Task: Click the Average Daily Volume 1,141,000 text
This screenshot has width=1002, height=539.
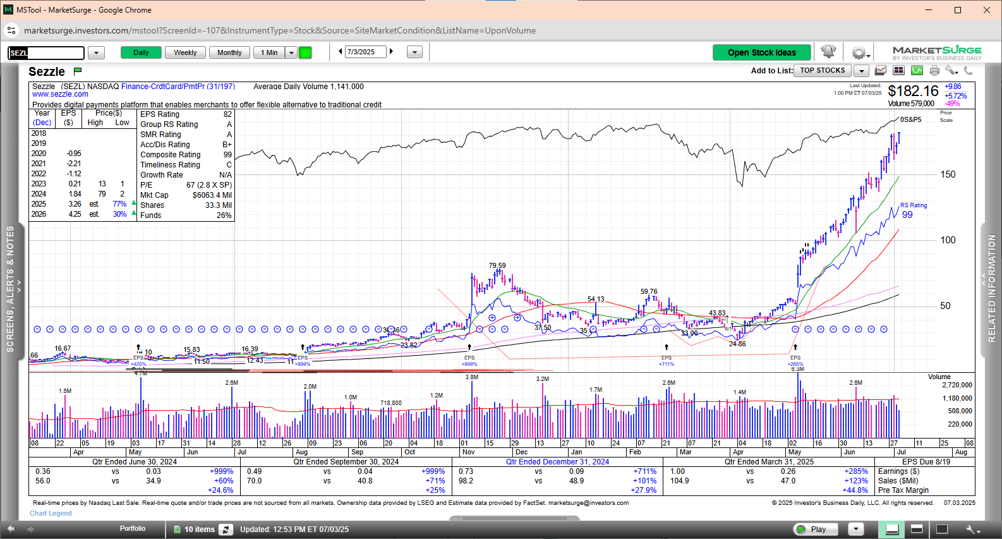Action: tap(308, 87)
